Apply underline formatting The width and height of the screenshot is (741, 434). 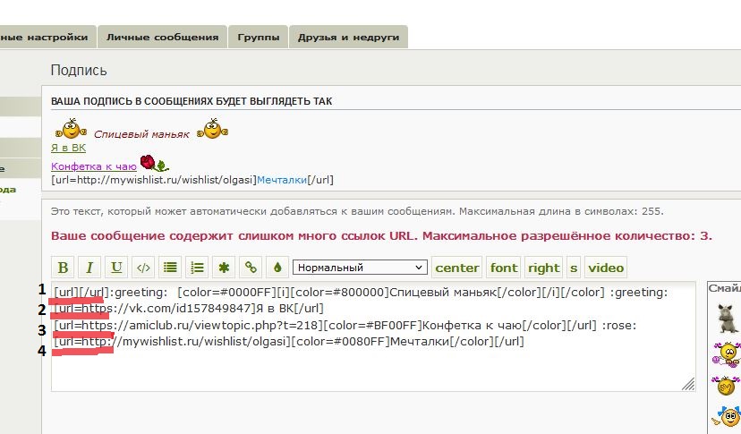pos(116,267)
